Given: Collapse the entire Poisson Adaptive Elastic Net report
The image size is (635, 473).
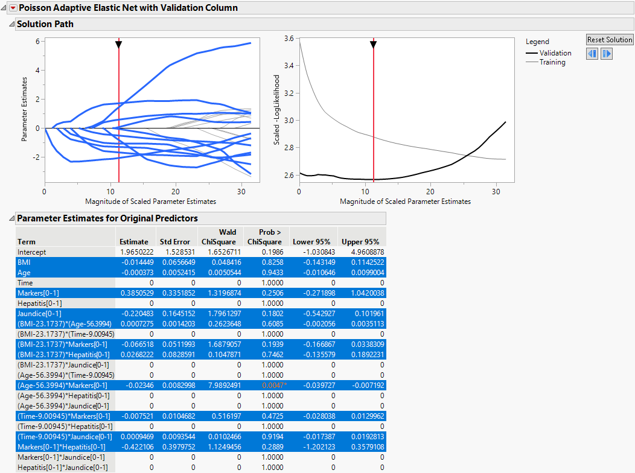Looking at the screenshot, I should 4,8.
